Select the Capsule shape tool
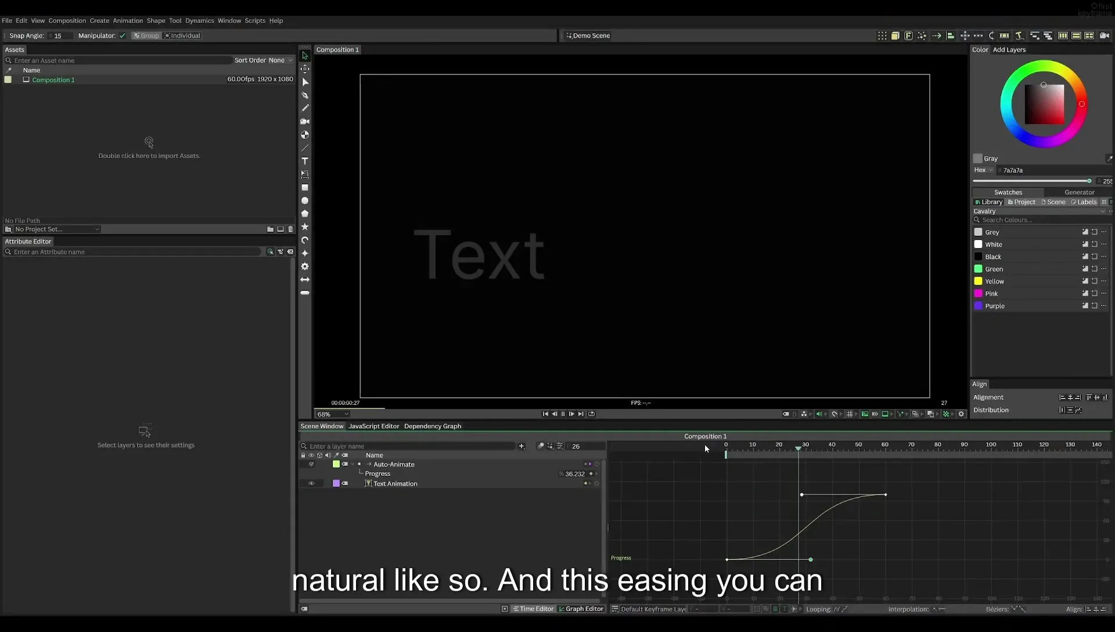This screenshot has height=632, width=1115. (x=305, y=293)
